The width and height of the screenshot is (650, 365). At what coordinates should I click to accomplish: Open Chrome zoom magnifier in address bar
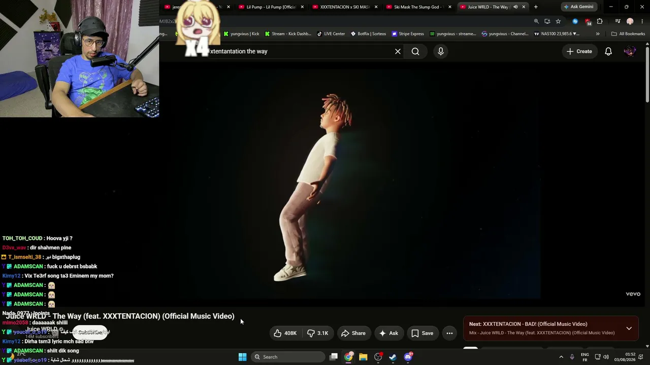(x=536, y=21)
